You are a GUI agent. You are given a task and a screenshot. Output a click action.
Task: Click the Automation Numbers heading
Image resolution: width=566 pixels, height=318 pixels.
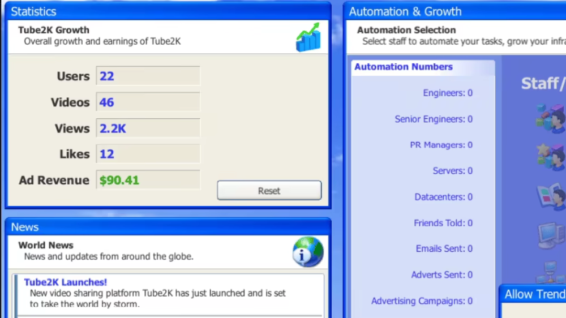(x=404, y=67)
